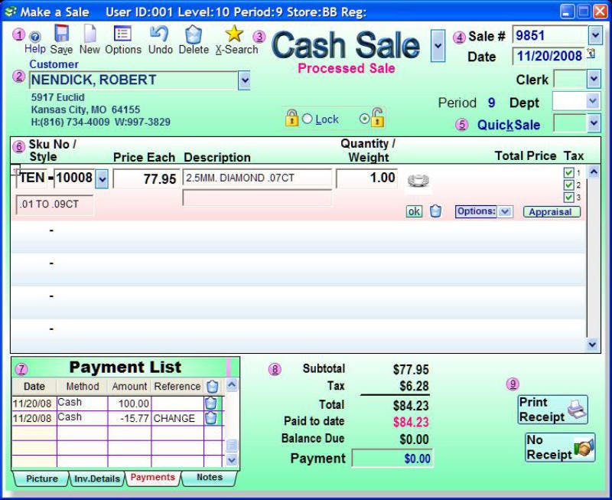Click the Appraisal button
This screenshot has width=612, height=500.
552,212
